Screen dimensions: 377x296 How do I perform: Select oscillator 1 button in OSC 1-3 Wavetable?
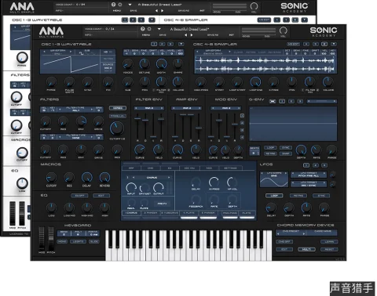(x=154, y=44)
